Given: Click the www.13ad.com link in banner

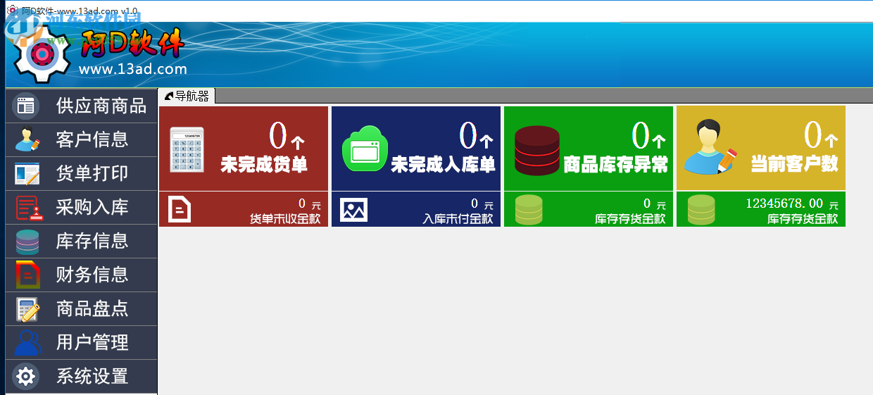Looking at the screenshot, I should coord(133,69).
